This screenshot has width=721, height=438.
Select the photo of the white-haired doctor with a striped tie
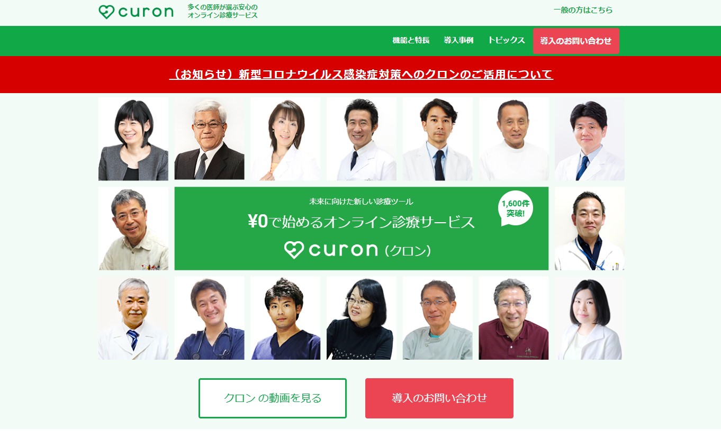(133, 318)
